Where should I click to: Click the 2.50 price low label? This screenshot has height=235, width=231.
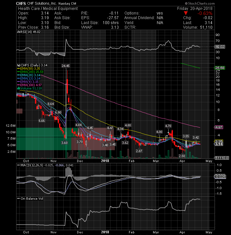(182, 156)
